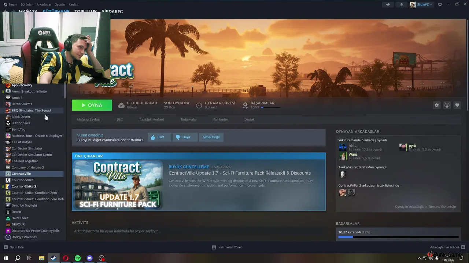Open the Yardım menu
The width and height of the screenshot is (469, 263).
pyautogui.click(x=73, y=4)
